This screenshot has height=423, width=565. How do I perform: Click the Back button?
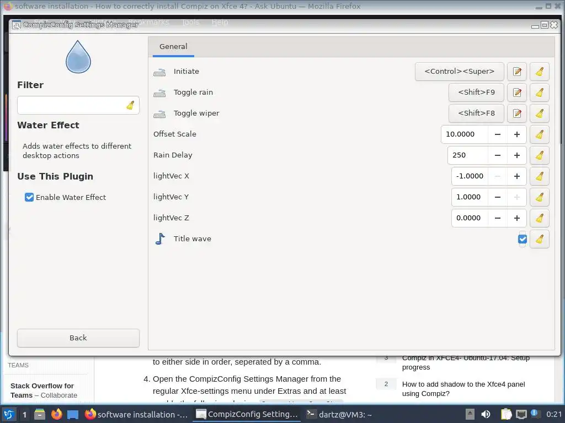pos(78,338)
